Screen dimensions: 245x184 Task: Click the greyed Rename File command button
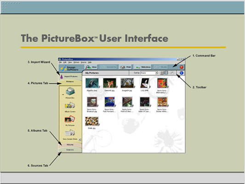(108, 67)
